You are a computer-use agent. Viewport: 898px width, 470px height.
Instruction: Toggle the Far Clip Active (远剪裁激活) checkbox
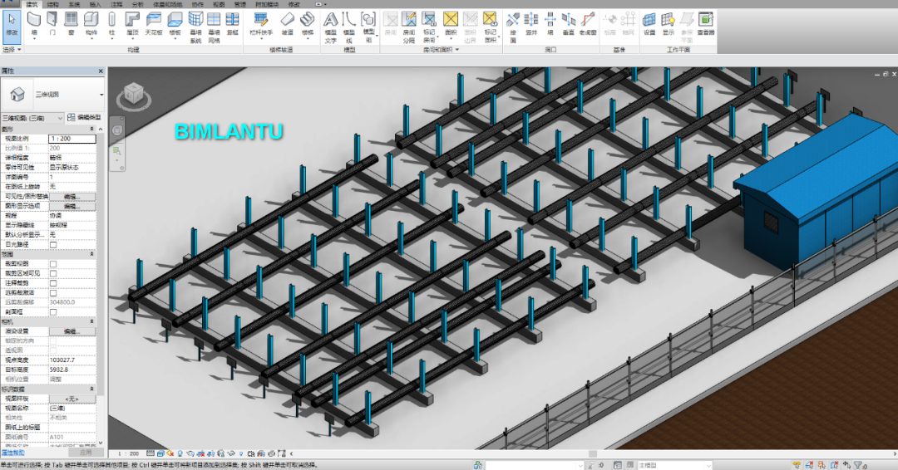tap(53, 293)
